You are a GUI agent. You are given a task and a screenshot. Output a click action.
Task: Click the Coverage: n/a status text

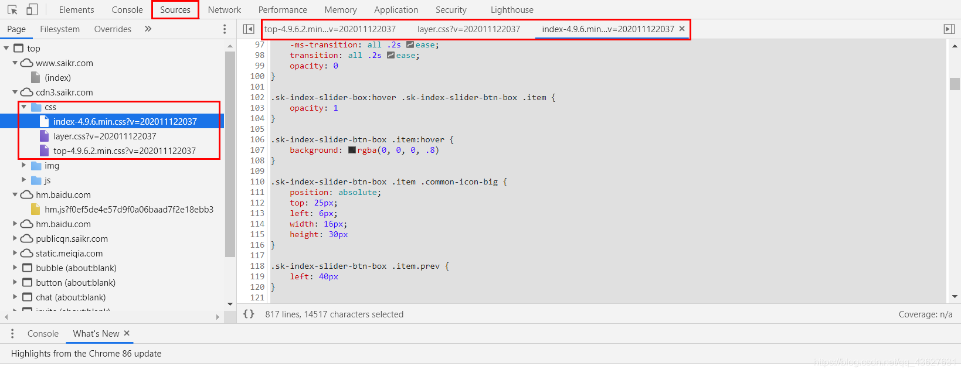click(x=925, y=314)
